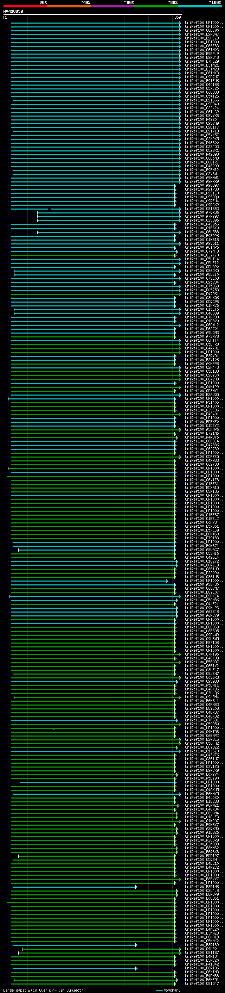Image resolution: width=225 pixels, height=993 pixels.
Task: Select label UniRef100_Q2U4J8
Action: pyautogui.click(x=202, y=891)
